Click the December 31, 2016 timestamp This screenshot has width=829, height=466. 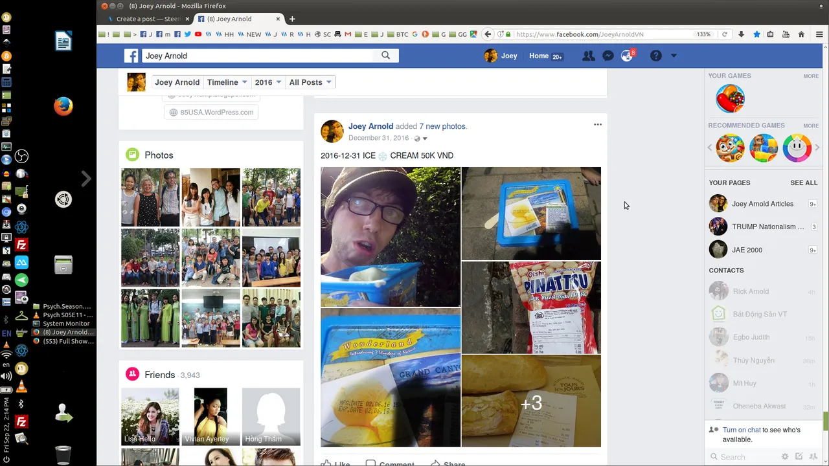tap(378, 139)
